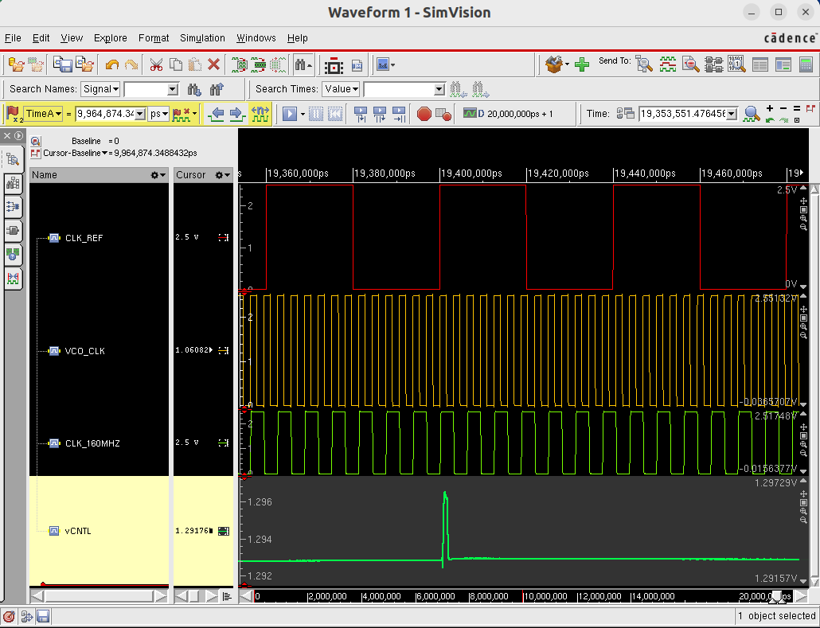Open the Design Browser sidebar tab

coord(13,159)
